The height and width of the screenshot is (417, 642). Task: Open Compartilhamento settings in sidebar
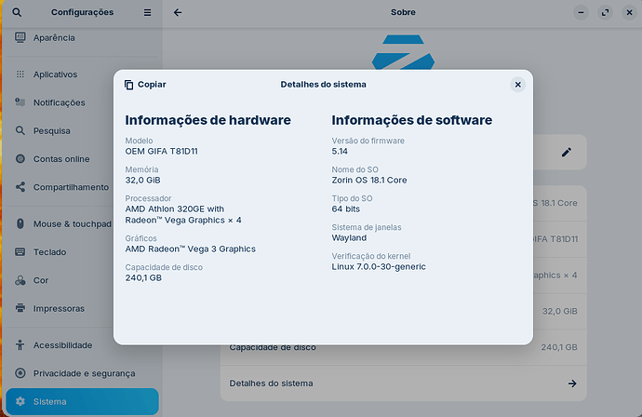pyautogui.click(x=82, y=187)
